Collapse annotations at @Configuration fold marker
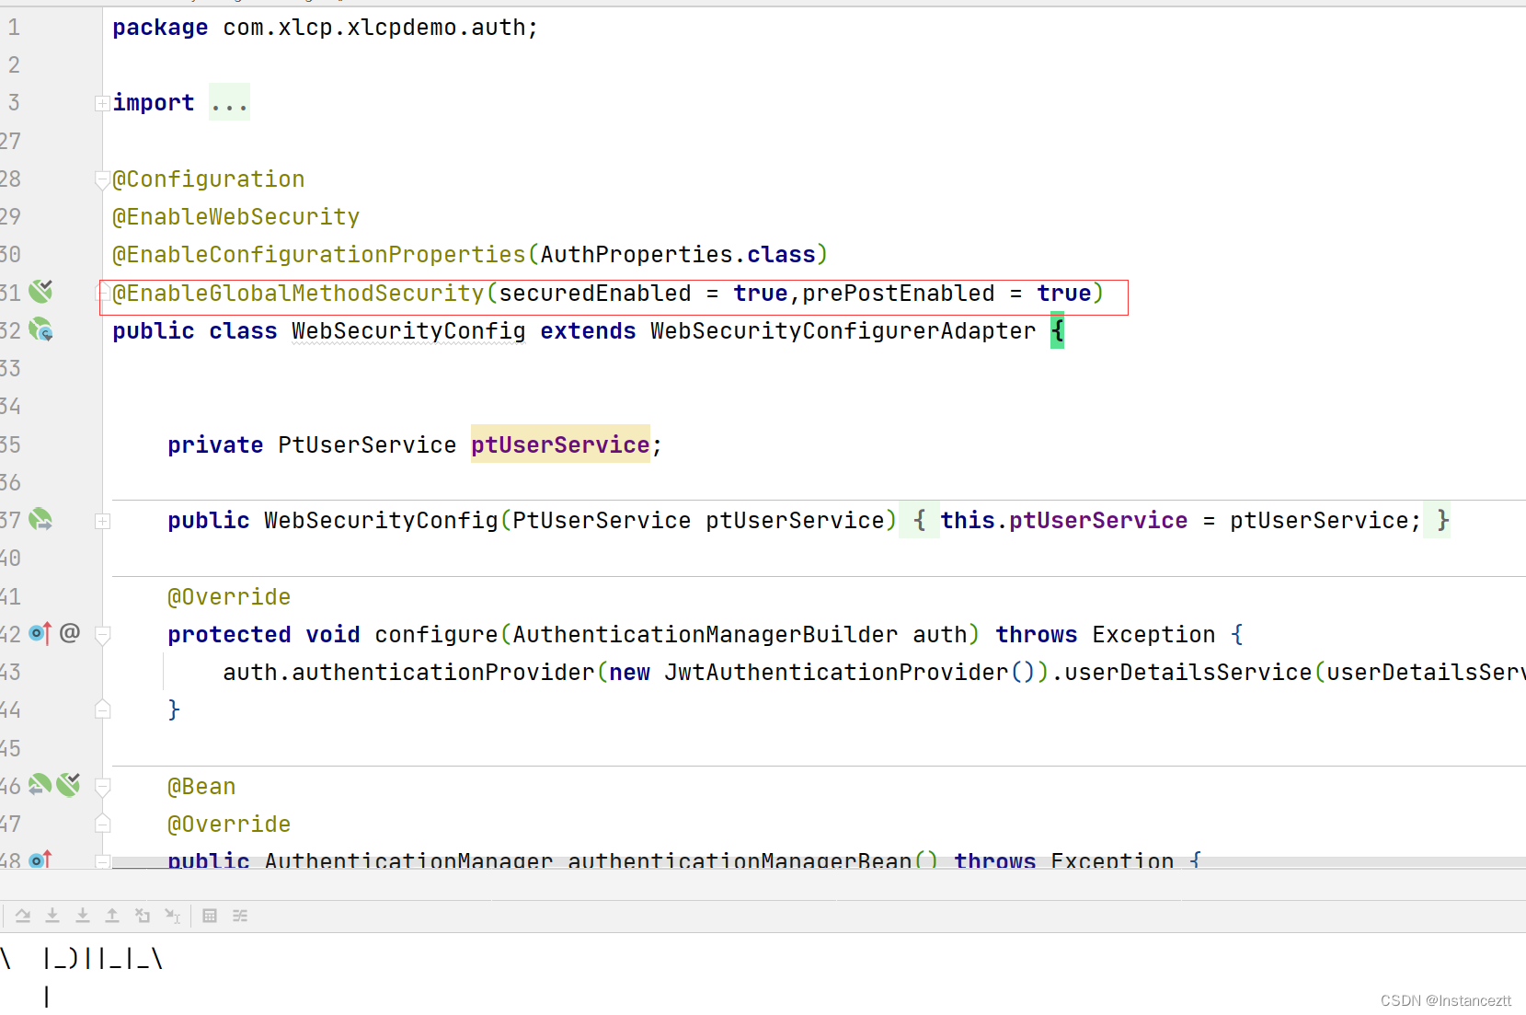 pos(102,179)
